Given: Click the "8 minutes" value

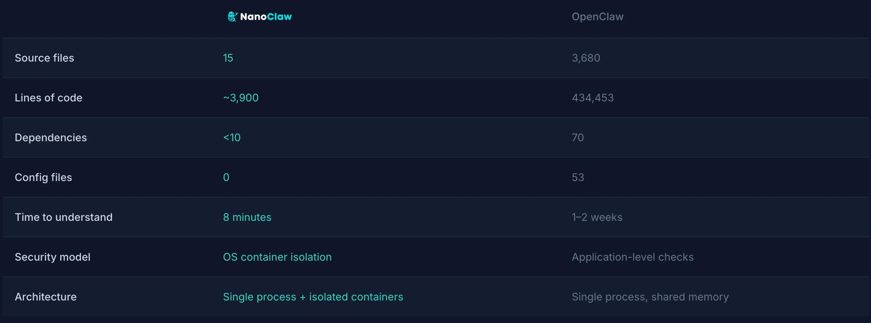Looking at the screenshot, I should pos(247,217).
